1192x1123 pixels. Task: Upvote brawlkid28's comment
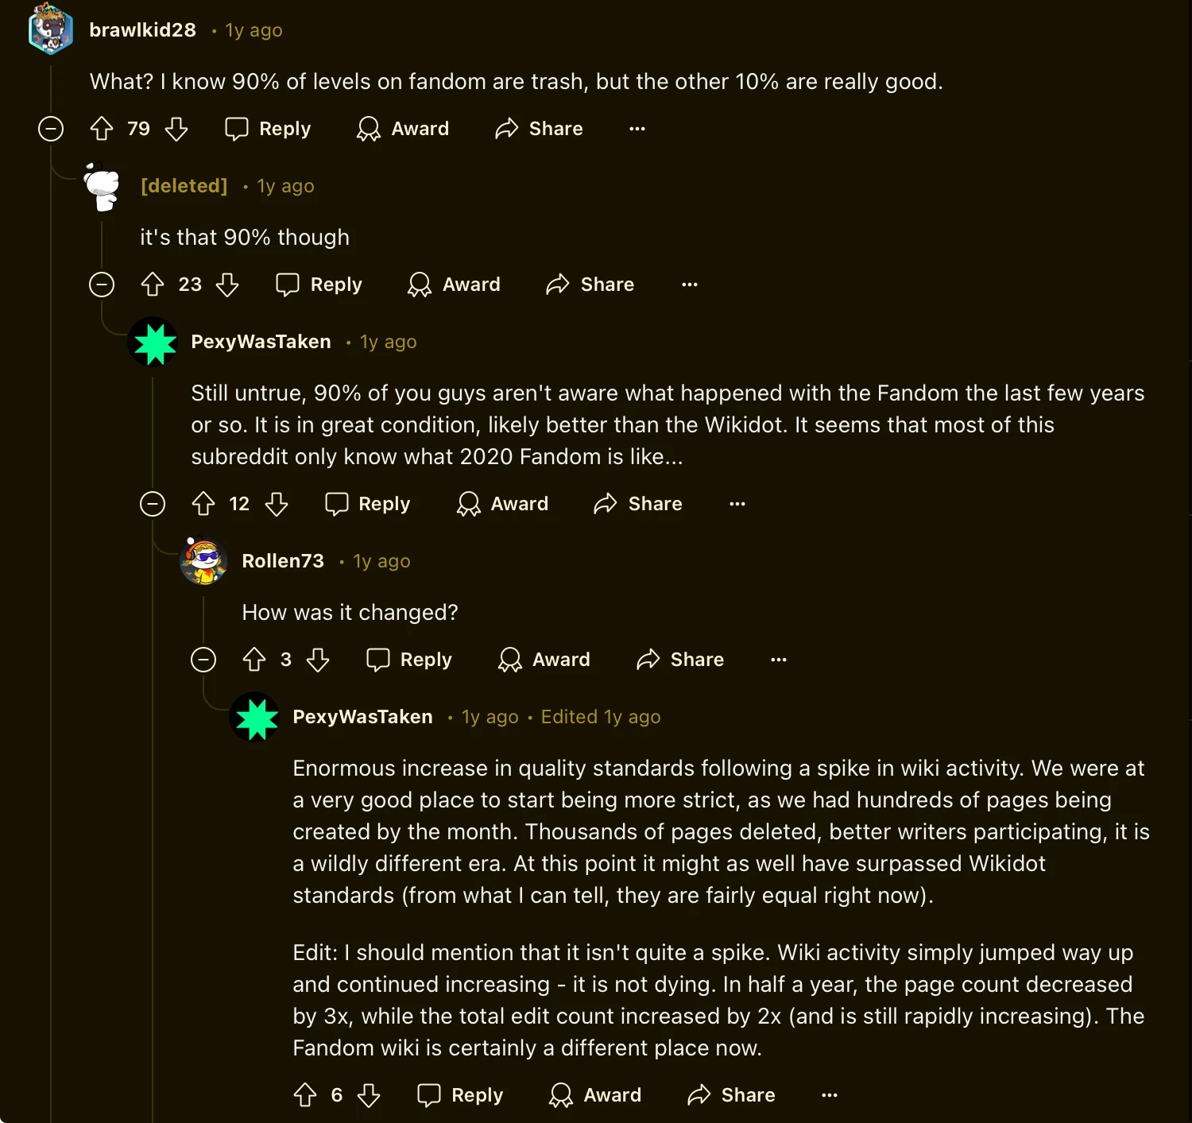[x=102, y=129]
